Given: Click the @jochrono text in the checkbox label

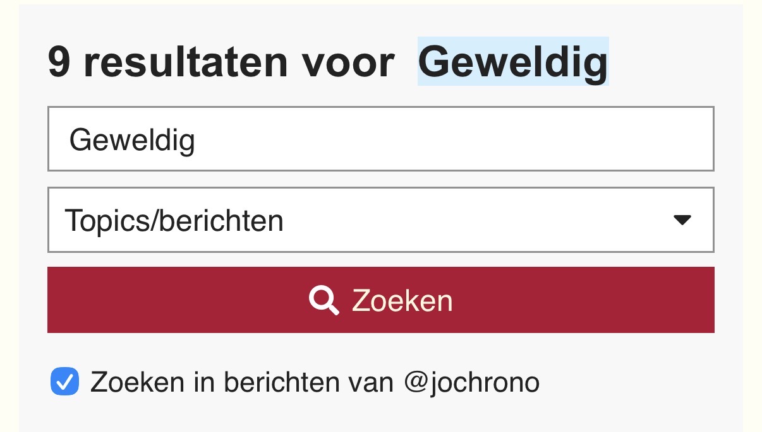Looking at the screenshot, I should click(x=471, y=383).
